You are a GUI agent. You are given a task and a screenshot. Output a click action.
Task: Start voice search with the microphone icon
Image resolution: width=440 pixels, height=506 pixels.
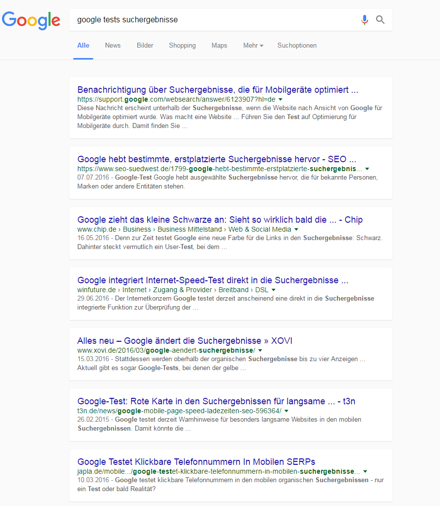[365, 20]
